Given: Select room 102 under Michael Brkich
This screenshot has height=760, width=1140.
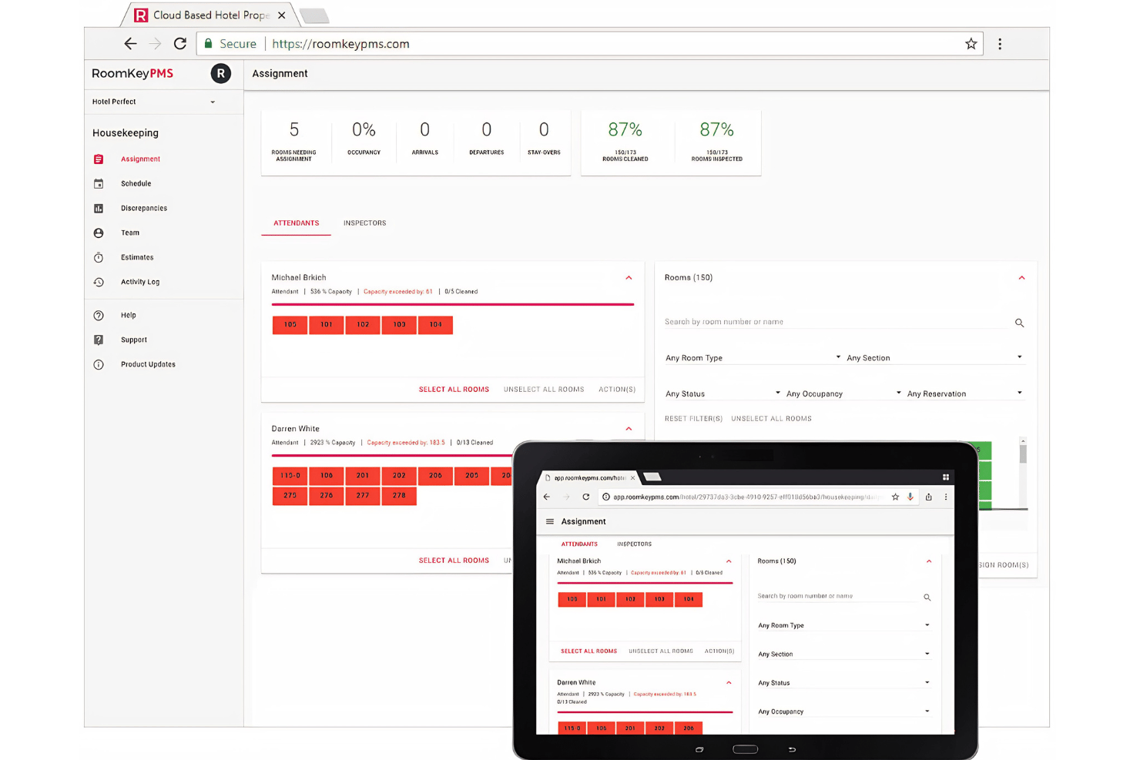Looking at the screenshot, I should point(363,325).
